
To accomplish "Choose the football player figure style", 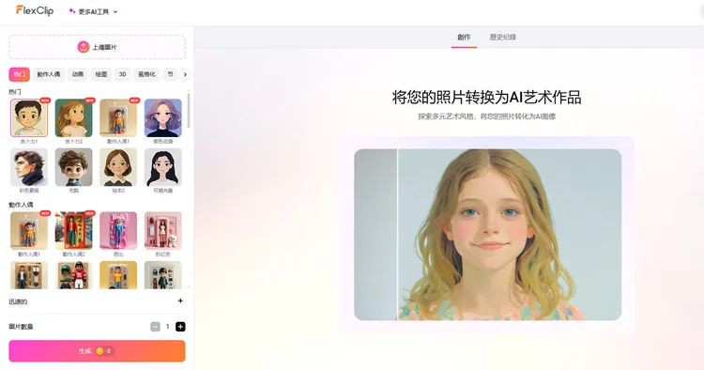I will coord(73,275).
